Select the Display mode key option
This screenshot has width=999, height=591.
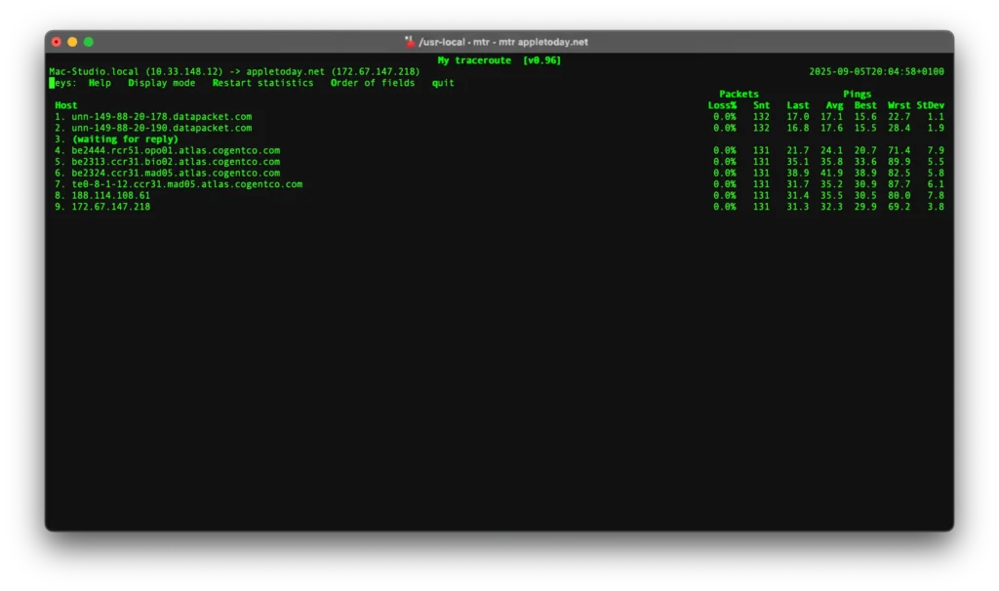(162, 83)
